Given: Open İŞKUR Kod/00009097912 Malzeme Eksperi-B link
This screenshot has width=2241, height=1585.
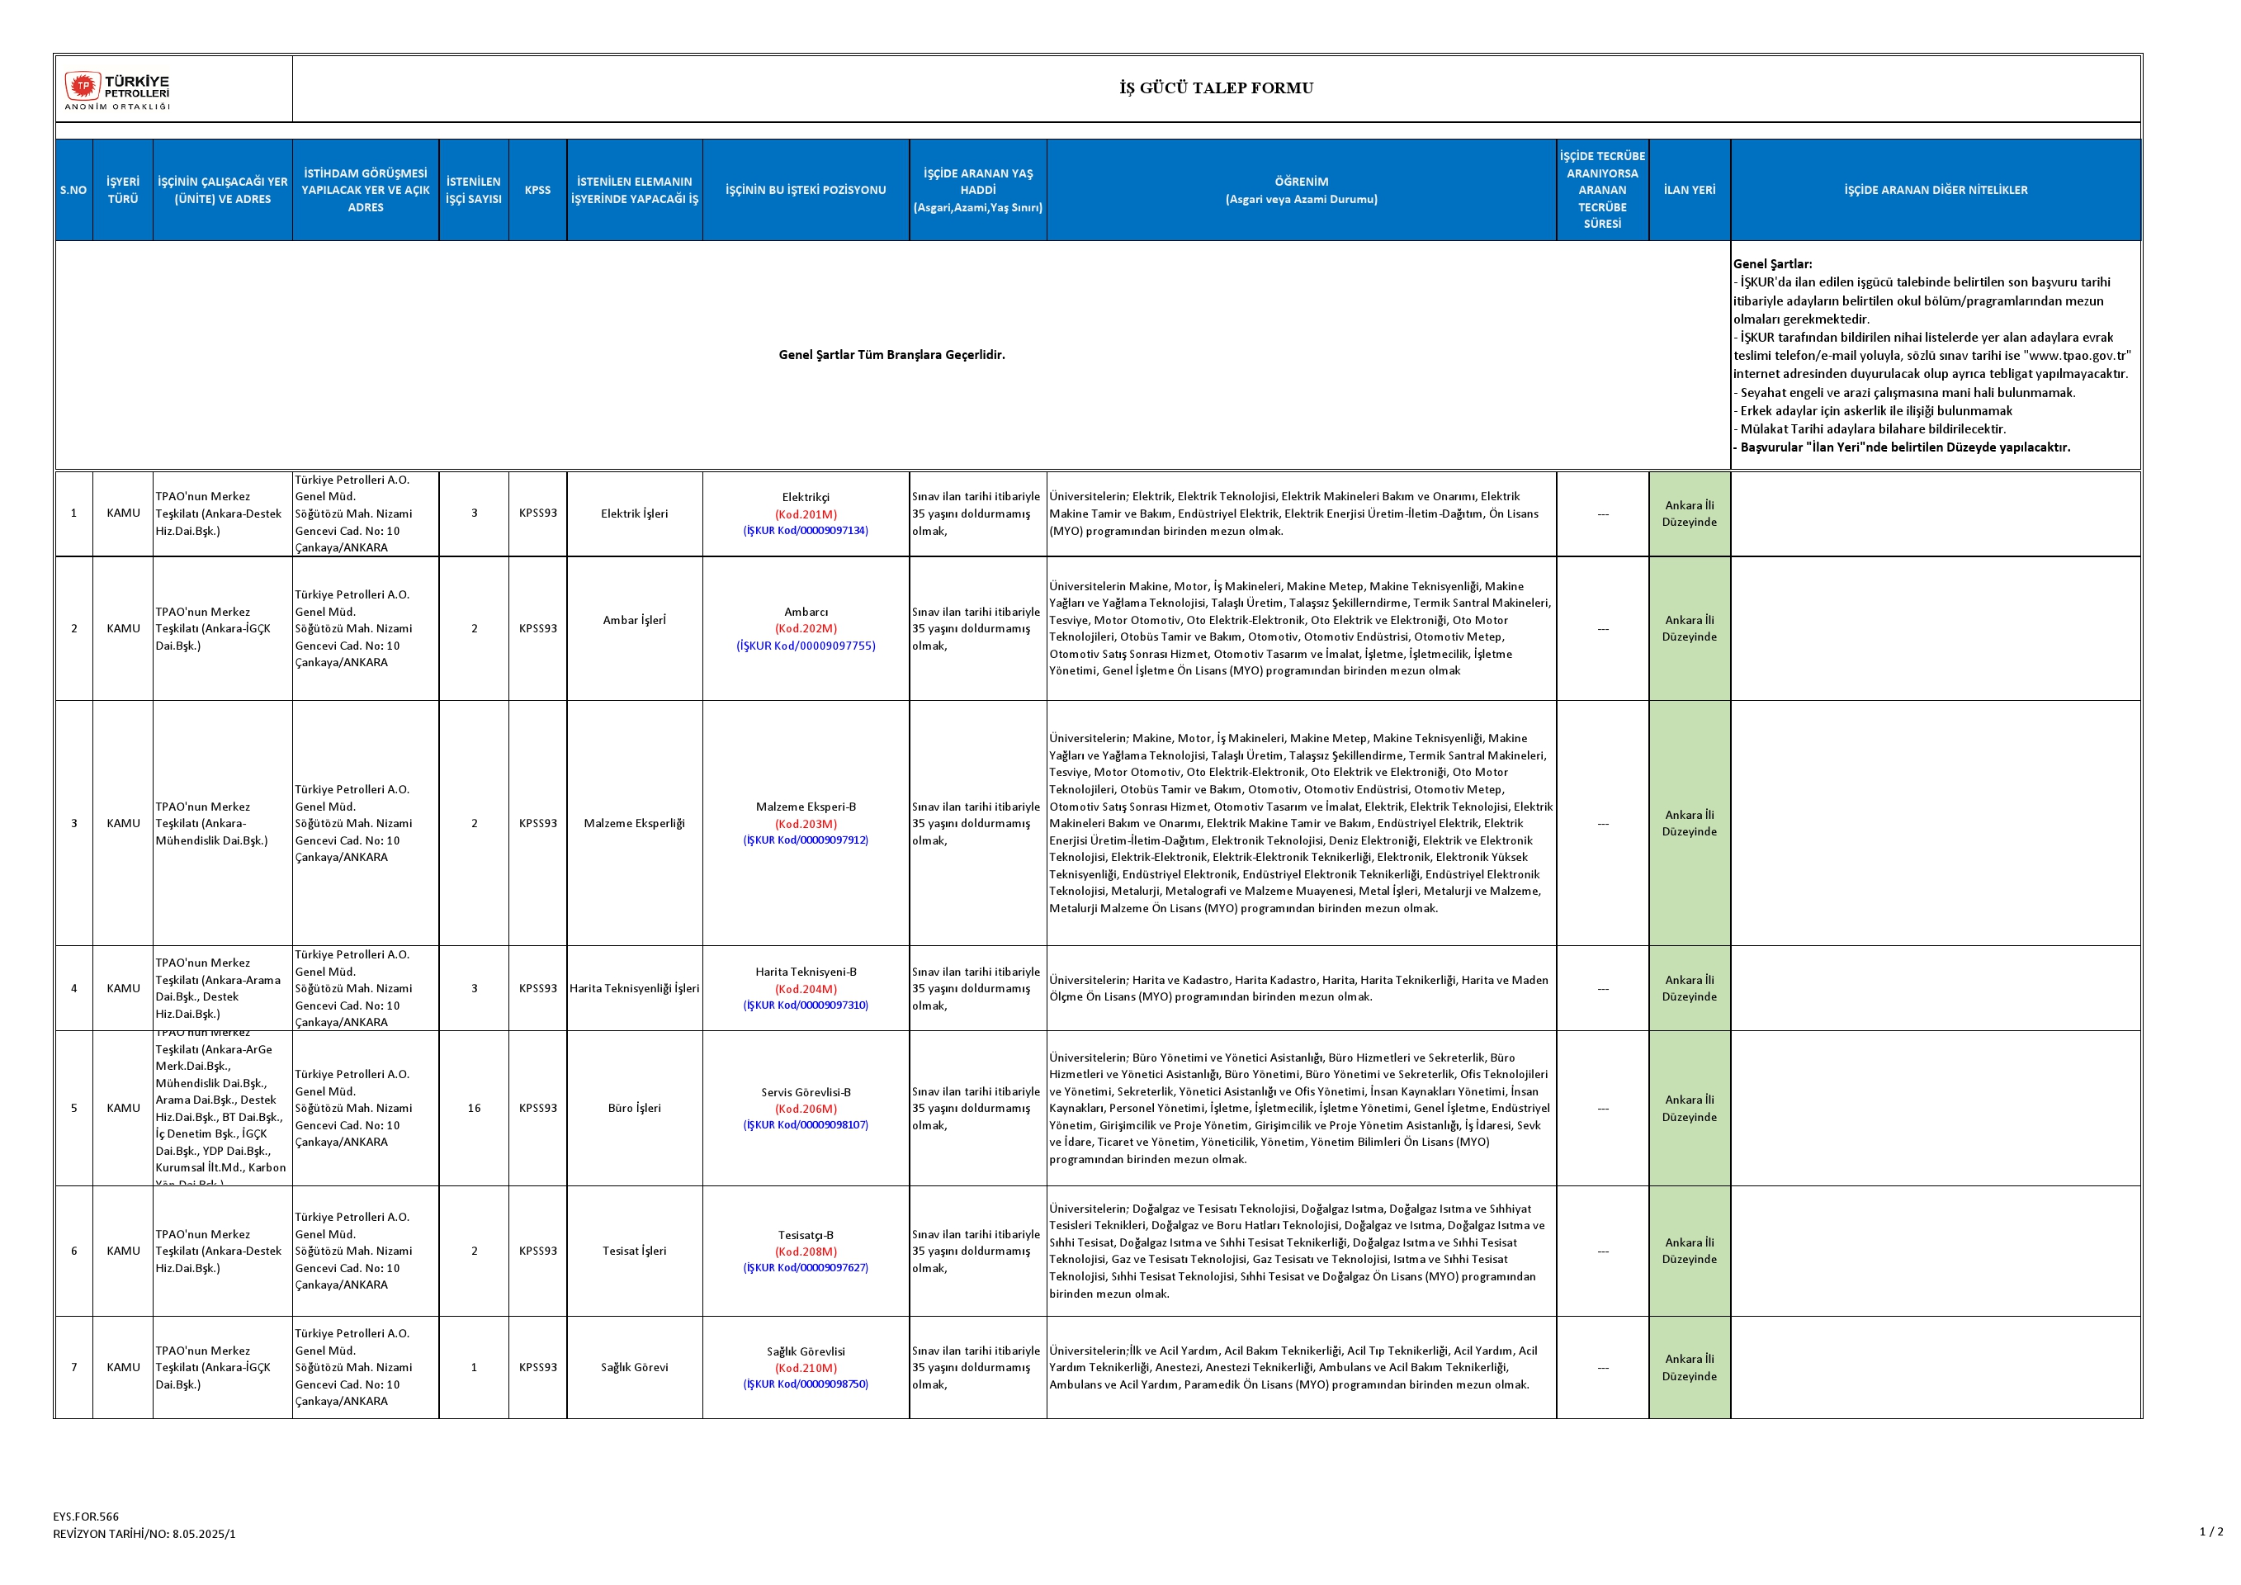Looking at the screenshot, I should 806,840.
